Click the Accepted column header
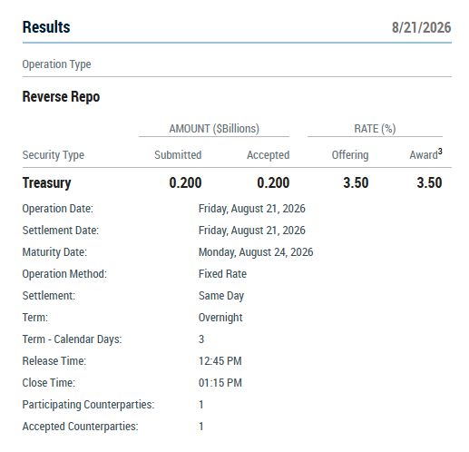 tap(268, 155)
